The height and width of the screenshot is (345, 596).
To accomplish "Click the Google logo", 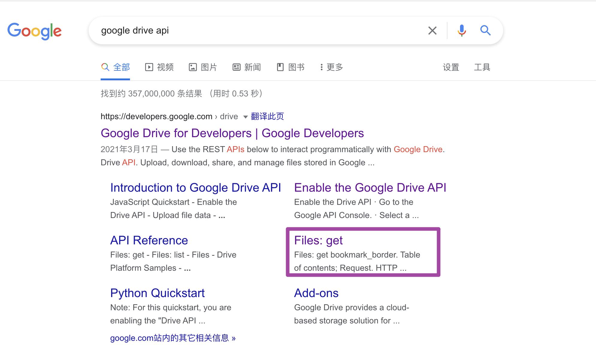I will 35,30.
